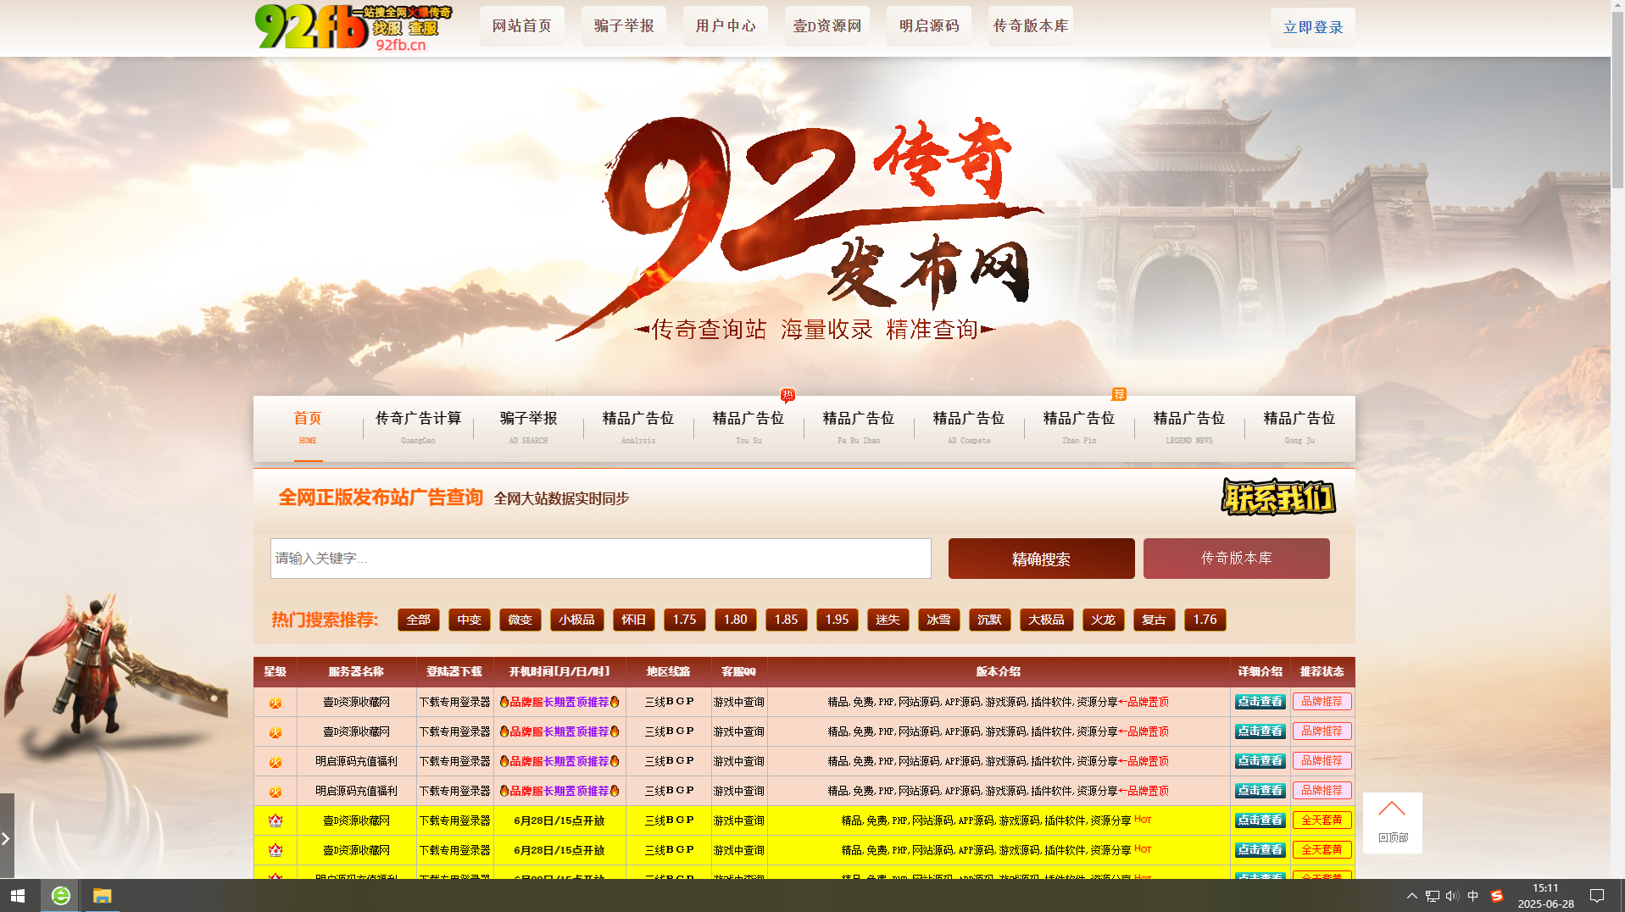
Task: Click the crown icon on a yellow server row
Action: point(275,820)
